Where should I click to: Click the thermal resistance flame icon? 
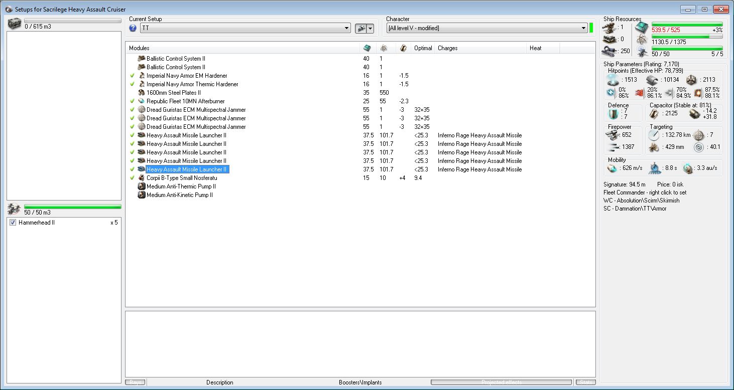tap(640, 92)
